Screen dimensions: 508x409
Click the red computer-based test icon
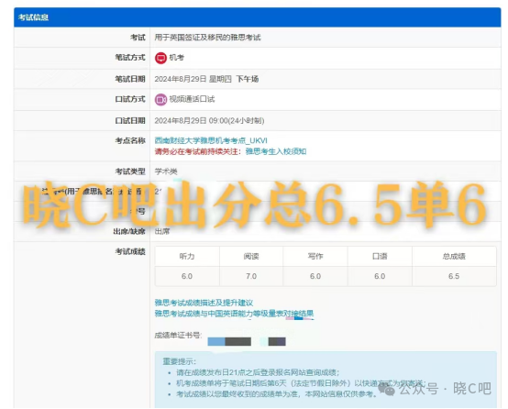click(160, 58)
